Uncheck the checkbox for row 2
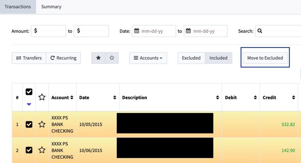This screenshot has width=301, height=163. pyautogui.click(x=29, y=150)
